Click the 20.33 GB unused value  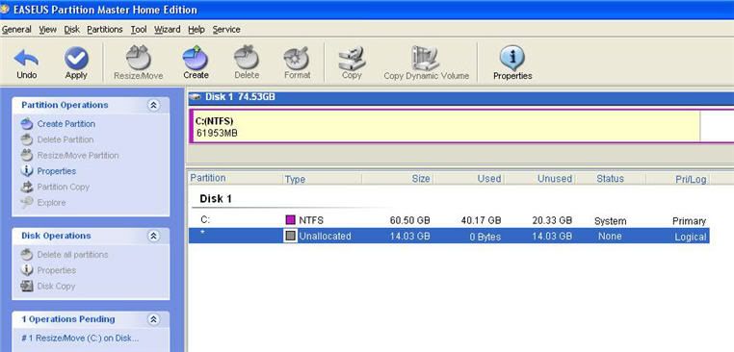pos(552,220)
